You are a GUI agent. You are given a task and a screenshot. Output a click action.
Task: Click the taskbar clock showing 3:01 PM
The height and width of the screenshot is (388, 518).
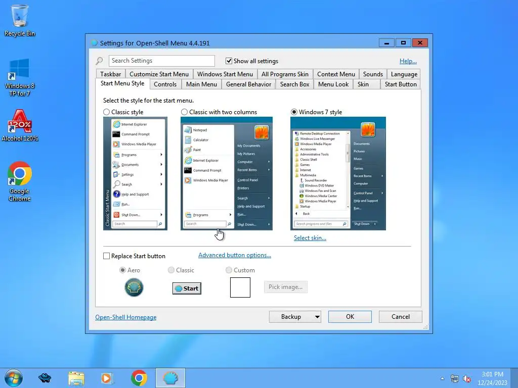pyautogui.click(x=492, y=378)
